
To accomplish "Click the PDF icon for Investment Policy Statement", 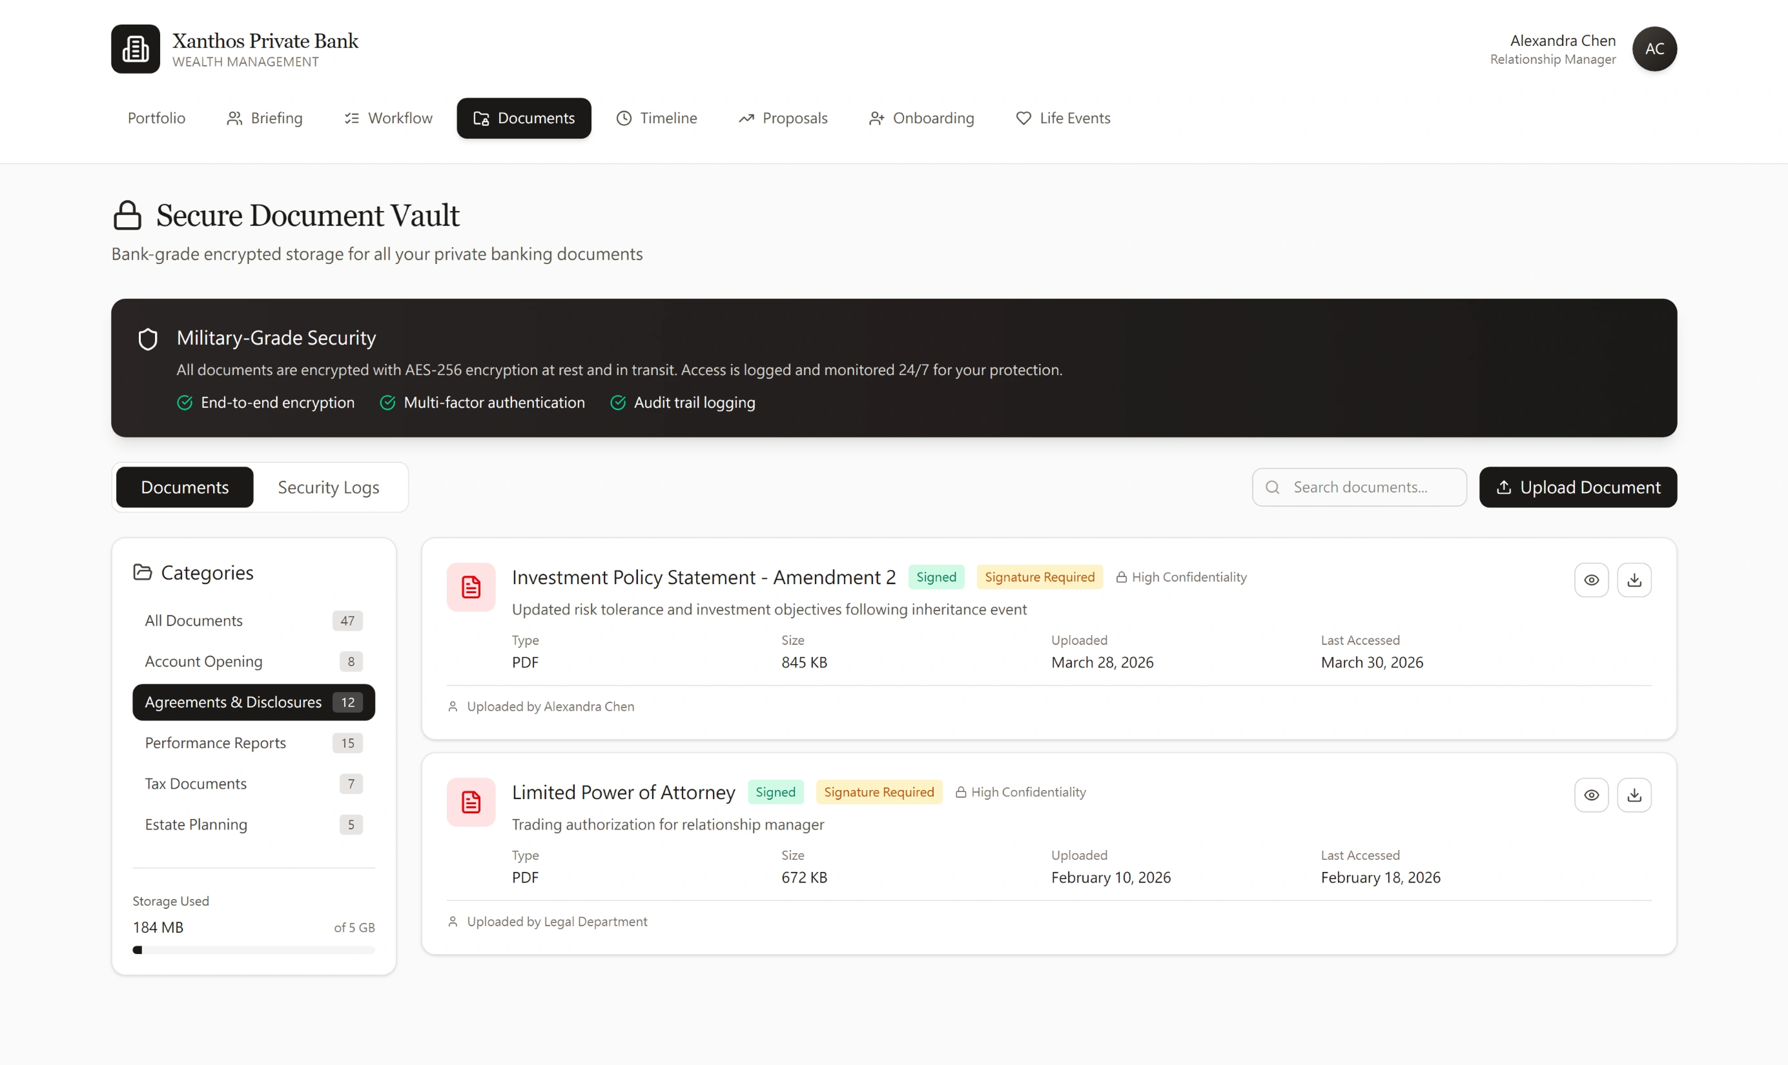I will coord(471,587).
